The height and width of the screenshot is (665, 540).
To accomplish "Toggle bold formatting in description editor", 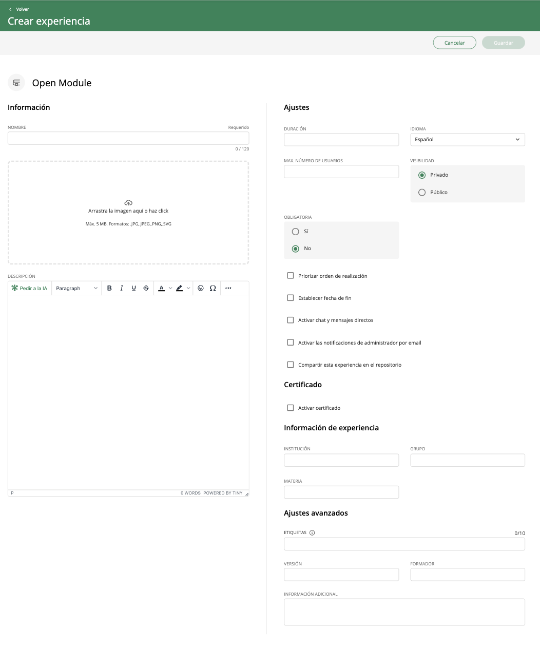I will pos(109,288).
